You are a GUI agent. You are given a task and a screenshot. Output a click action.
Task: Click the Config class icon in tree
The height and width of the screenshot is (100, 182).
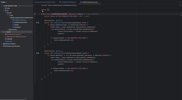coord(13,25)
